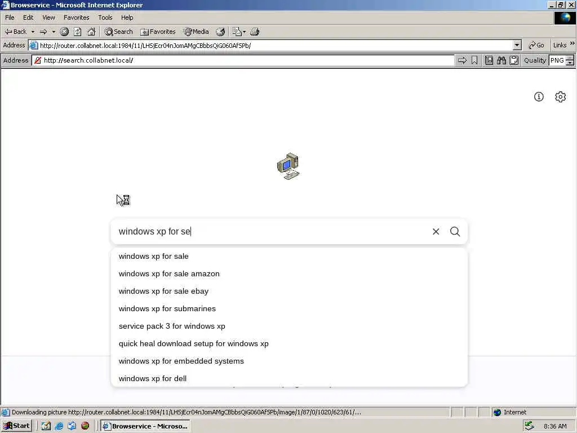Open the Media pane
Viewport: 577px width, 433px height.
196,32
